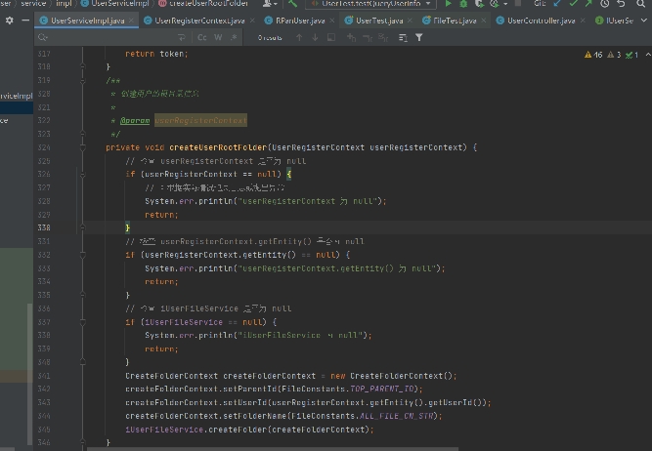Click the new line search field icon
The height and width of the screenshot is (451, 652).
(181, 37)
